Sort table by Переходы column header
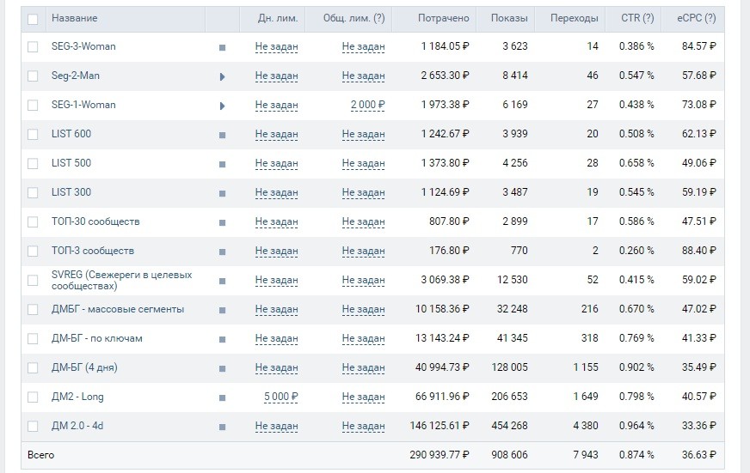 [x=575, y=18]
